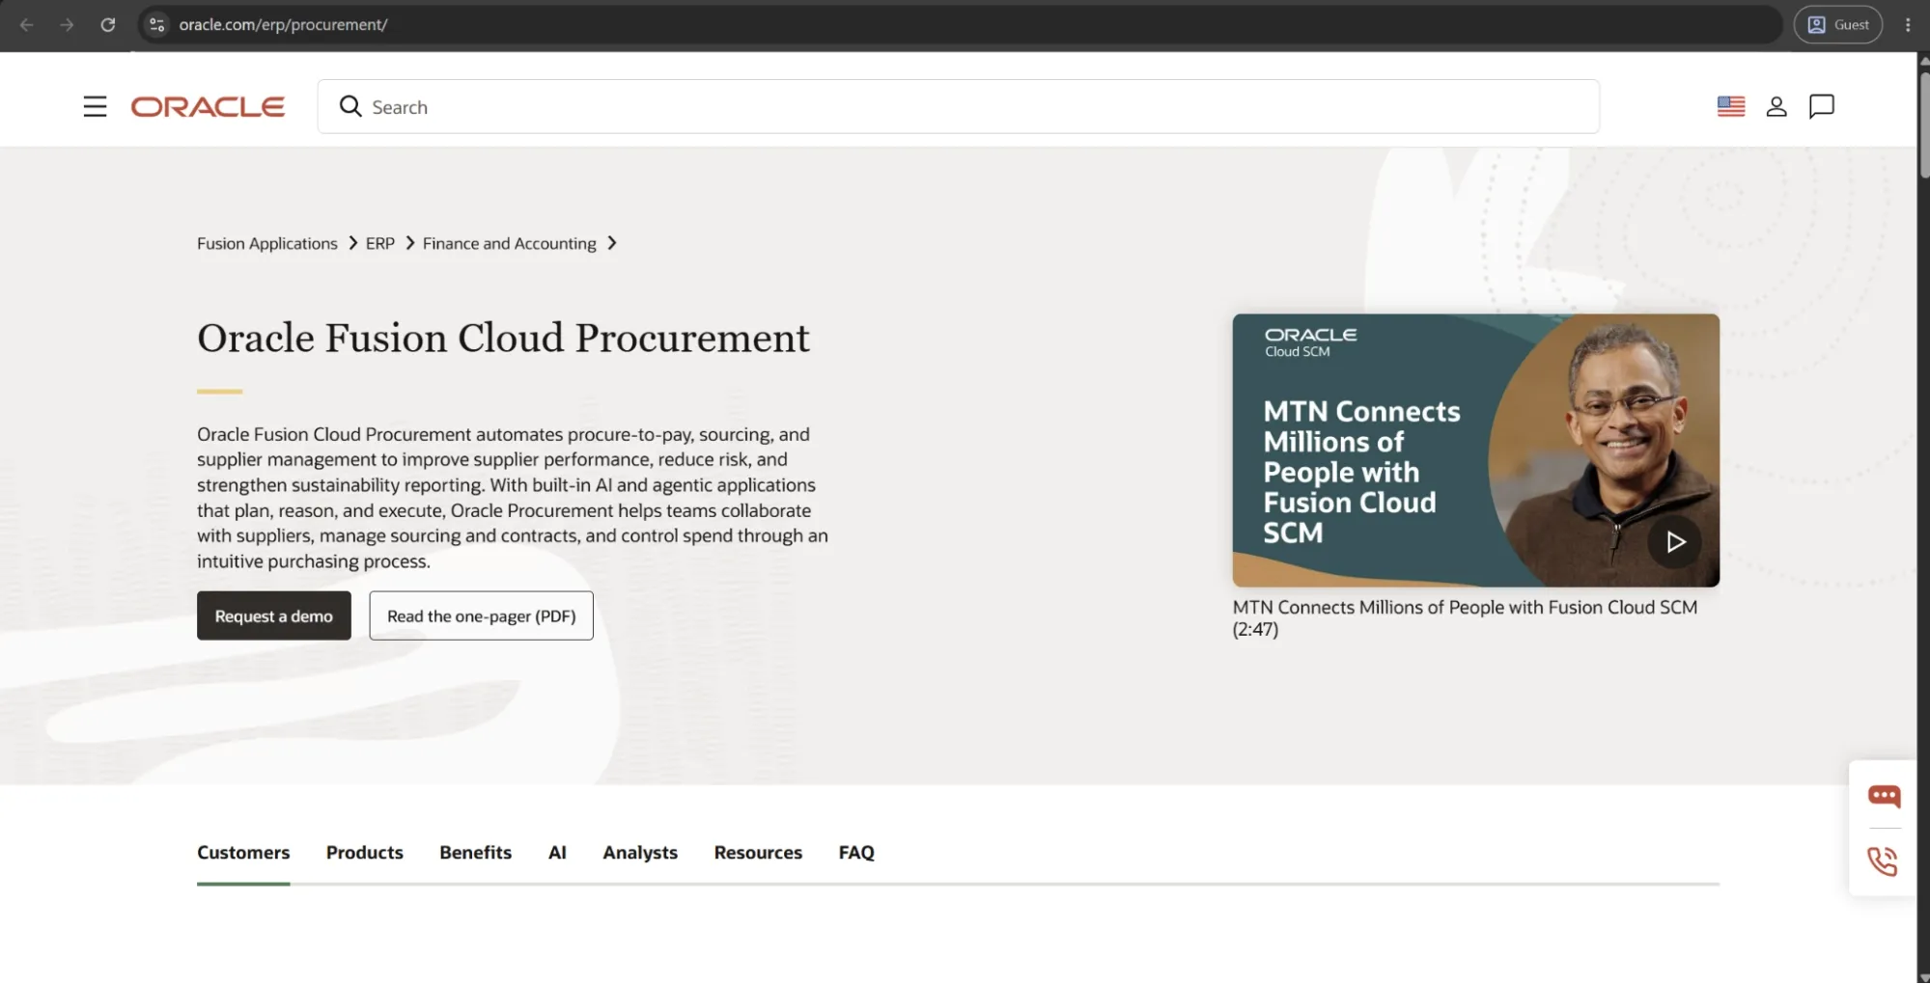Viewport: 1930px width, 984px height.
Task: Switch to the Analysts tab
Action: click(x=640, y=853)
